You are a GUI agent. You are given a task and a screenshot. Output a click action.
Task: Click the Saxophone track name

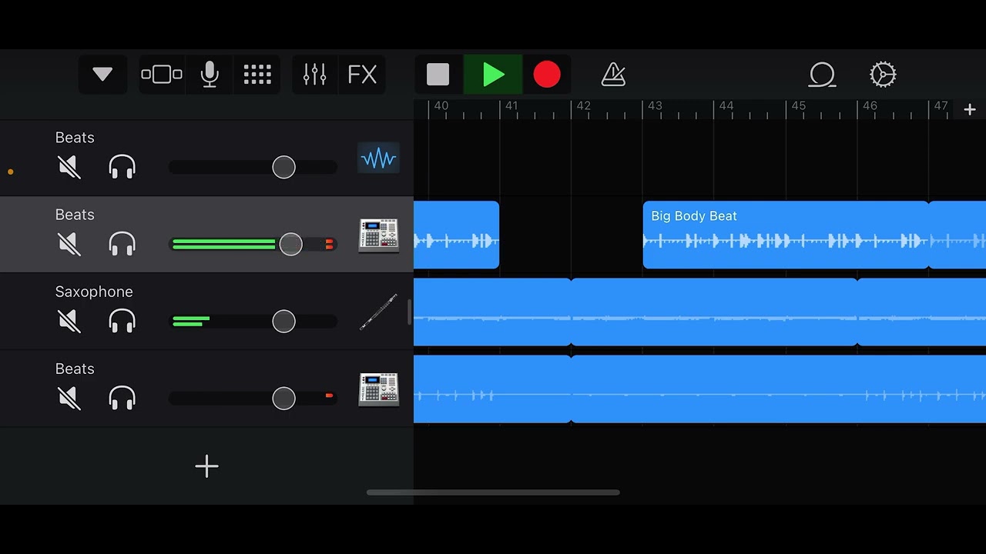[94, 292]
